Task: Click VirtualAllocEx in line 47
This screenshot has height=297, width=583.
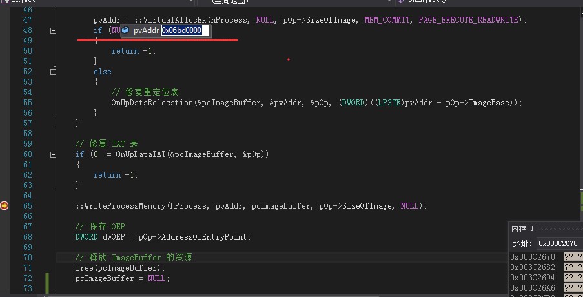Action: pos(174,20)
